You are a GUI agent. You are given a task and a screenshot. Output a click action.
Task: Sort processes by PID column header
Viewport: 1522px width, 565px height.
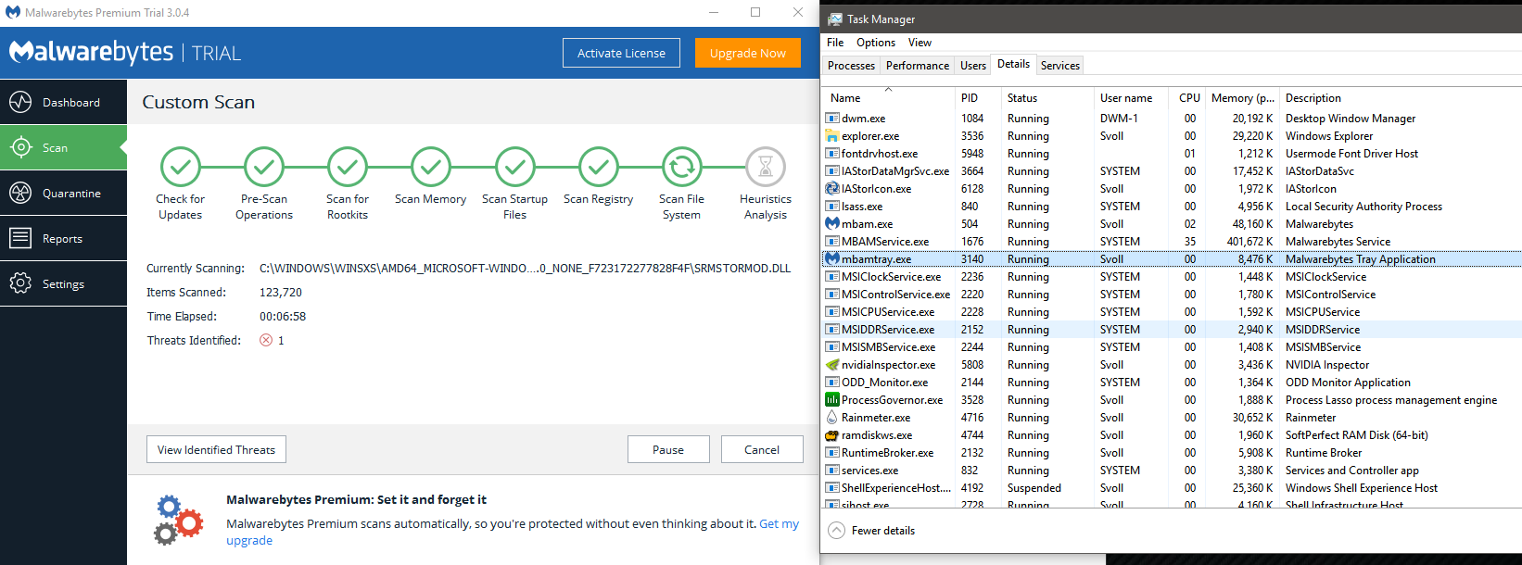[978, 97]
